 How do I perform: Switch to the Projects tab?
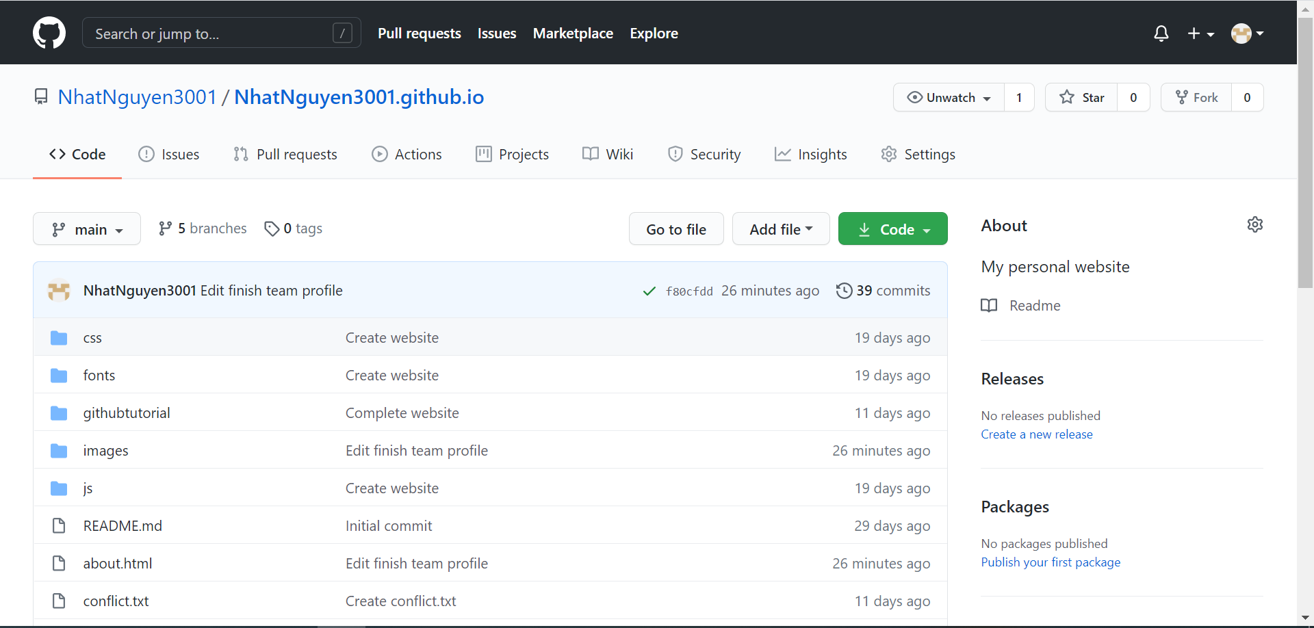(x=513, y=155)
